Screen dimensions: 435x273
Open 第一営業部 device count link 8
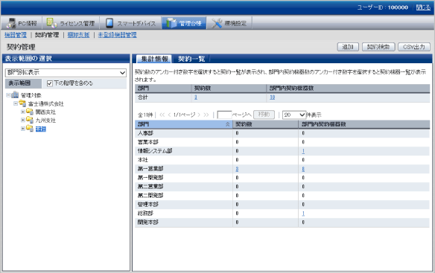(303, 169)
